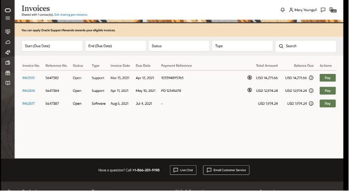Open notifications bell
This screenshot has width=349, height=191.
pyautogui.click(x=282, y=10)
